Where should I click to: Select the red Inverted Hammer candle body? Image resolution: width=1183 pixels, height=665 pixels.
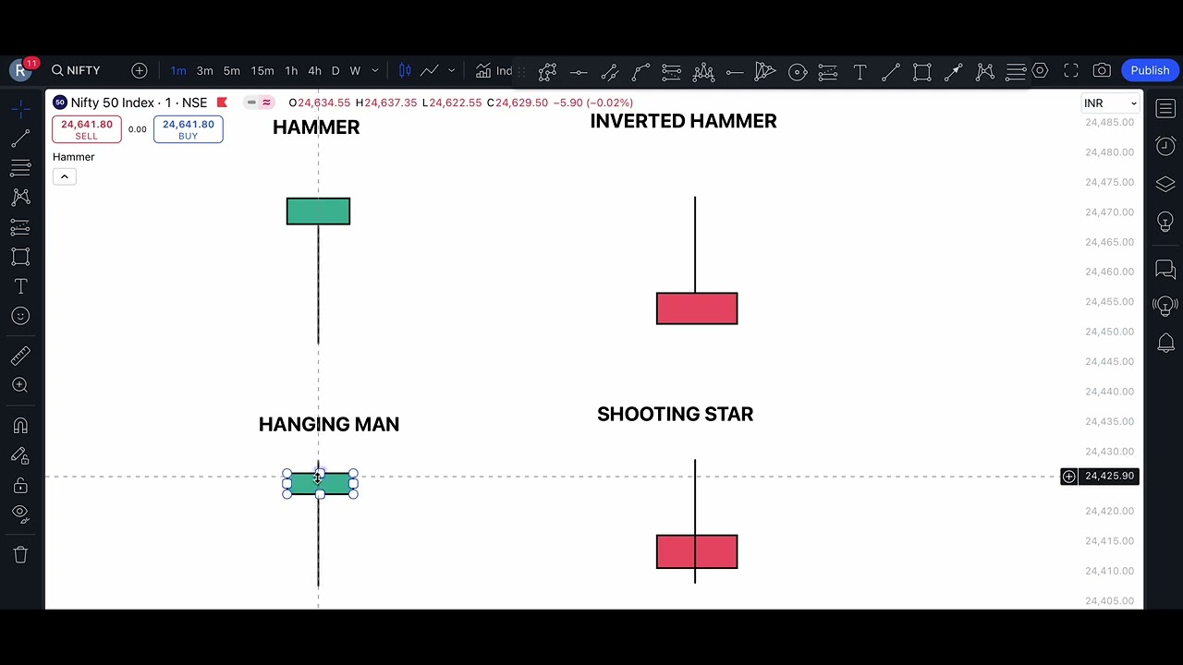[x=697, y=308]
